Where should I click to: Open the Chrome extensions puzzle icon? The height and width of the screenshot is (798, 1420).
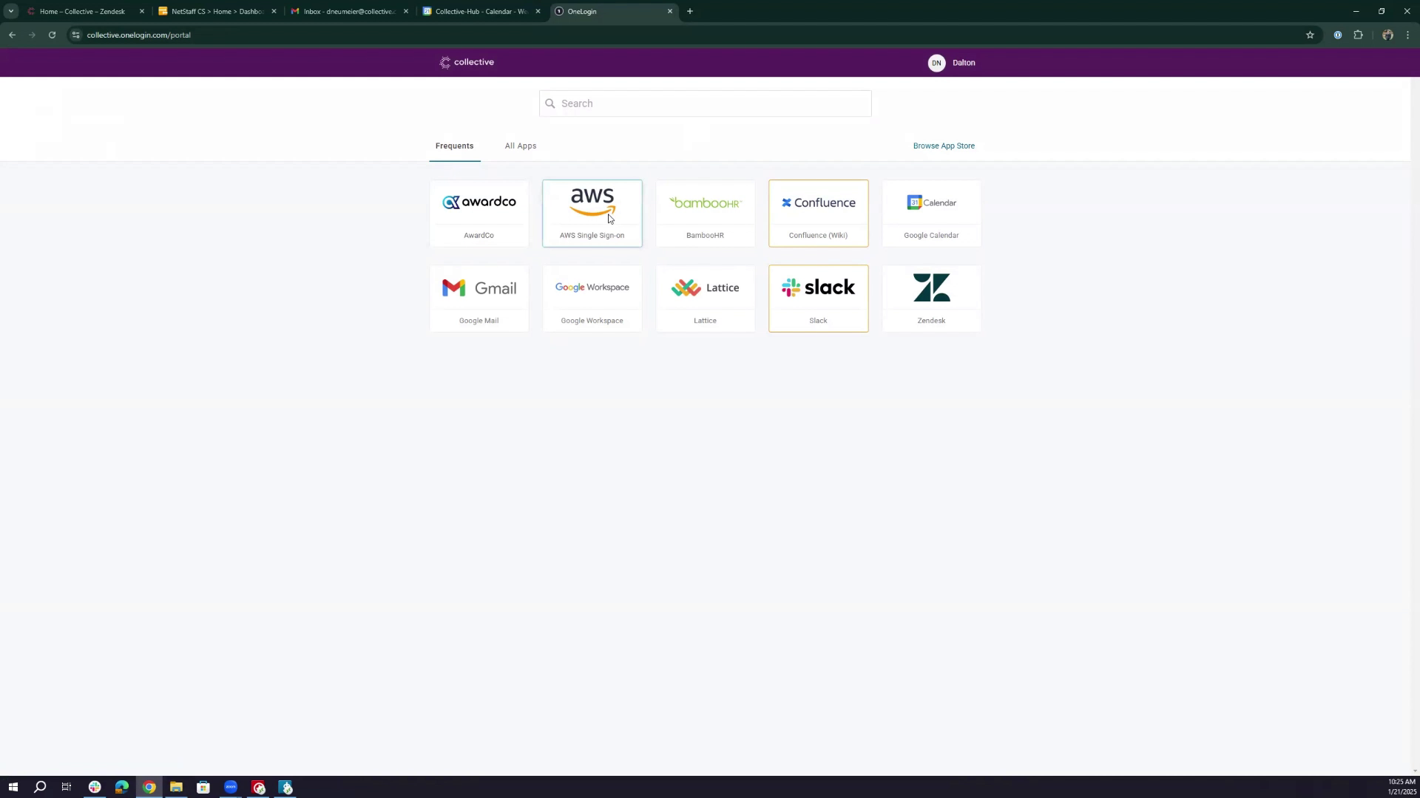[1358, 35]
